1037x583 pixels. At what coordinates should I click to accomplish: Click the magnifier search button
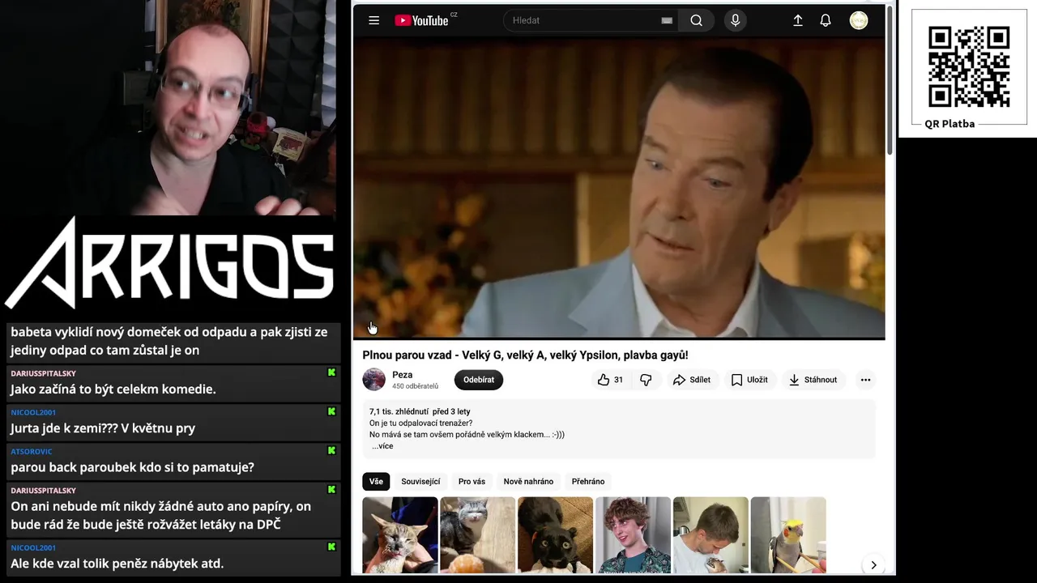pyautogui.click(x=696, y=20)
